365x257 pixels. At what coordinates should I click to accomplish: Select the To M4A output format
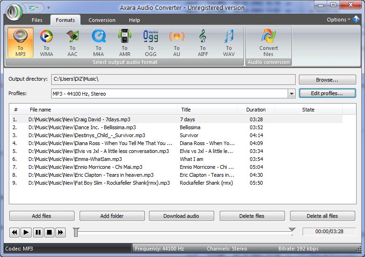tap(99, 42)
